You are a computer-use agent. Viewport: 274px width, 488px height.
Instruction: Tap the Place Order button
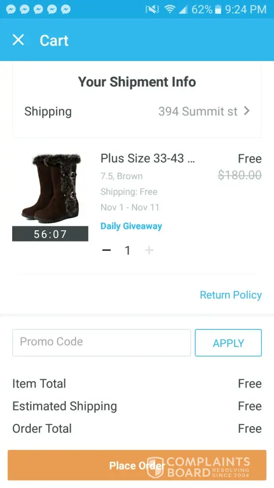pyautogui.click(x=137, y=465)
